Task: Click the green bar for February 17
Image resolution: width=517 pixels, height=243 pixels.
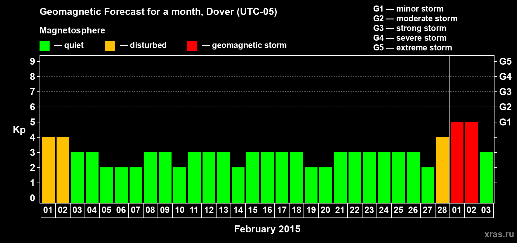Action: tap(282, 178)
